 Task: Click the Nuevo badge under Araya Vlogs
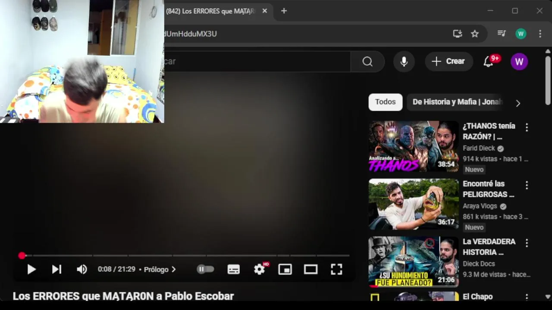coord(474,227)
